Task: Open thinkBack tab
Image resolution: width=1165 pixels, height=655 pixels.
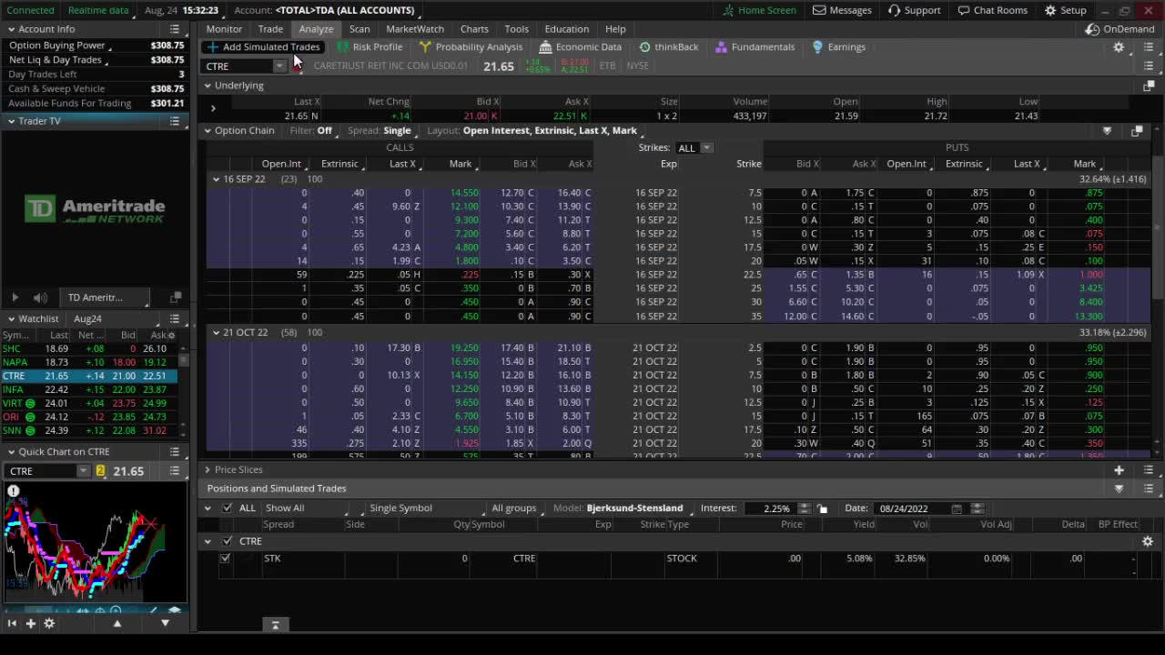Action: tap(668, 46)
